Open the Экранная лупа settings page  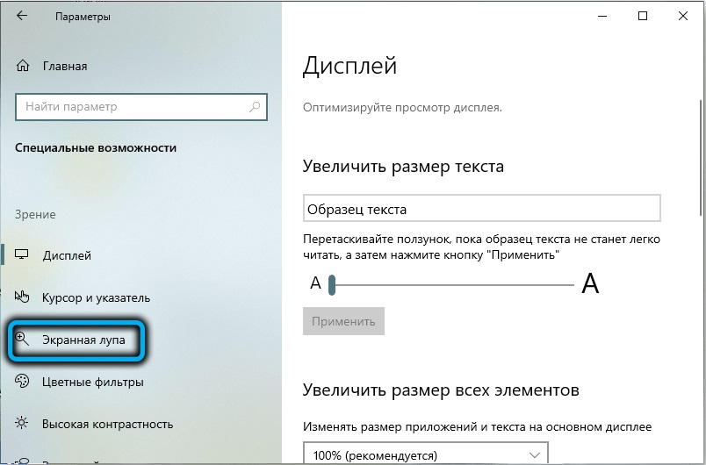[83, 340]
